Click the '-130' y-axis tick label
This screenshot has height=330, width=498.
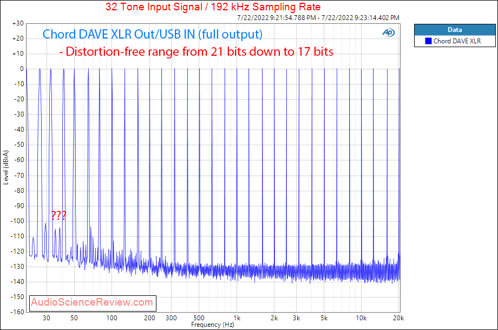tap(17, 267)
